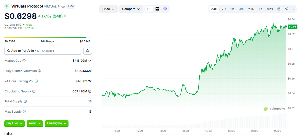Show 24 Hour Trading Vol info icon
The height and width of the screenshot is (135, 302).
(36, 81)
